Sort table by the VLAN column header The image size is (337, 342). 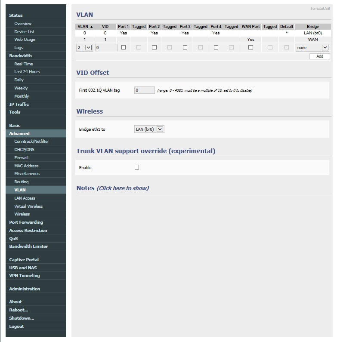click(85, 27)
